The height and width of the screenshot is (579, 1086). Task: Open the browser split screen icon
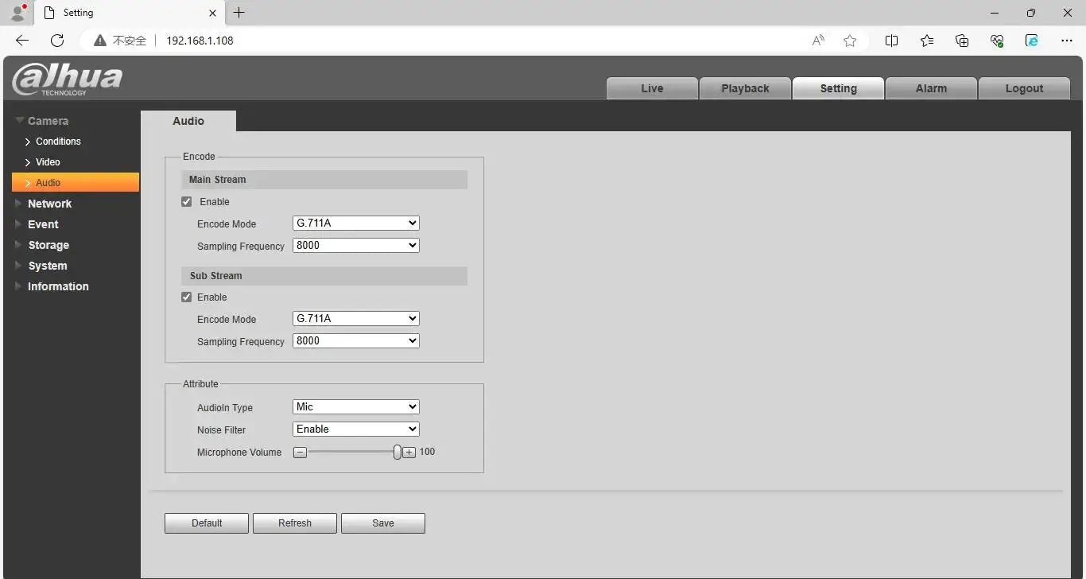point(892,41)
